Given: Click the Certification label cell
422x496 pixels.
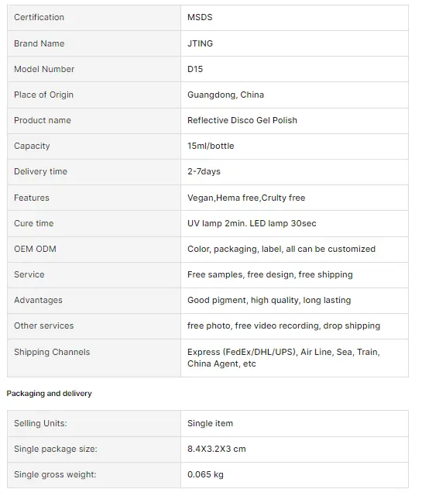Looking at the screenshot, I should click(94, 18).
